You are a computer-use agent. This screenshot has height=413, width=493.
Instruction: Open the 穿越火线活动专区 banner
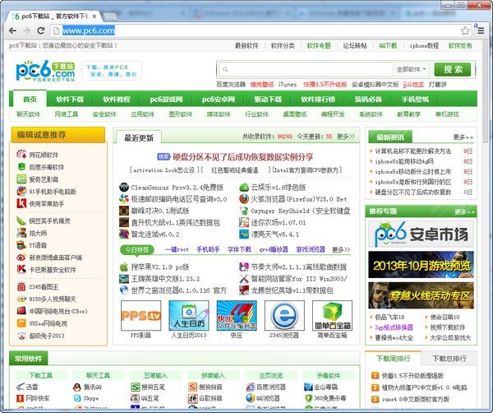[x=421, y=295]
